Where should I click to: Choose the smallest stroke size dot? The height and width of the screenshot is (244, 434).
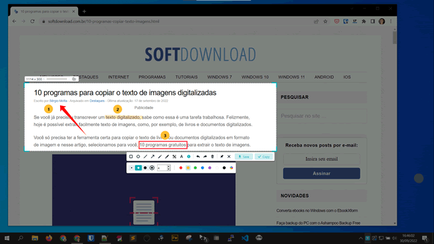[132, 168]
